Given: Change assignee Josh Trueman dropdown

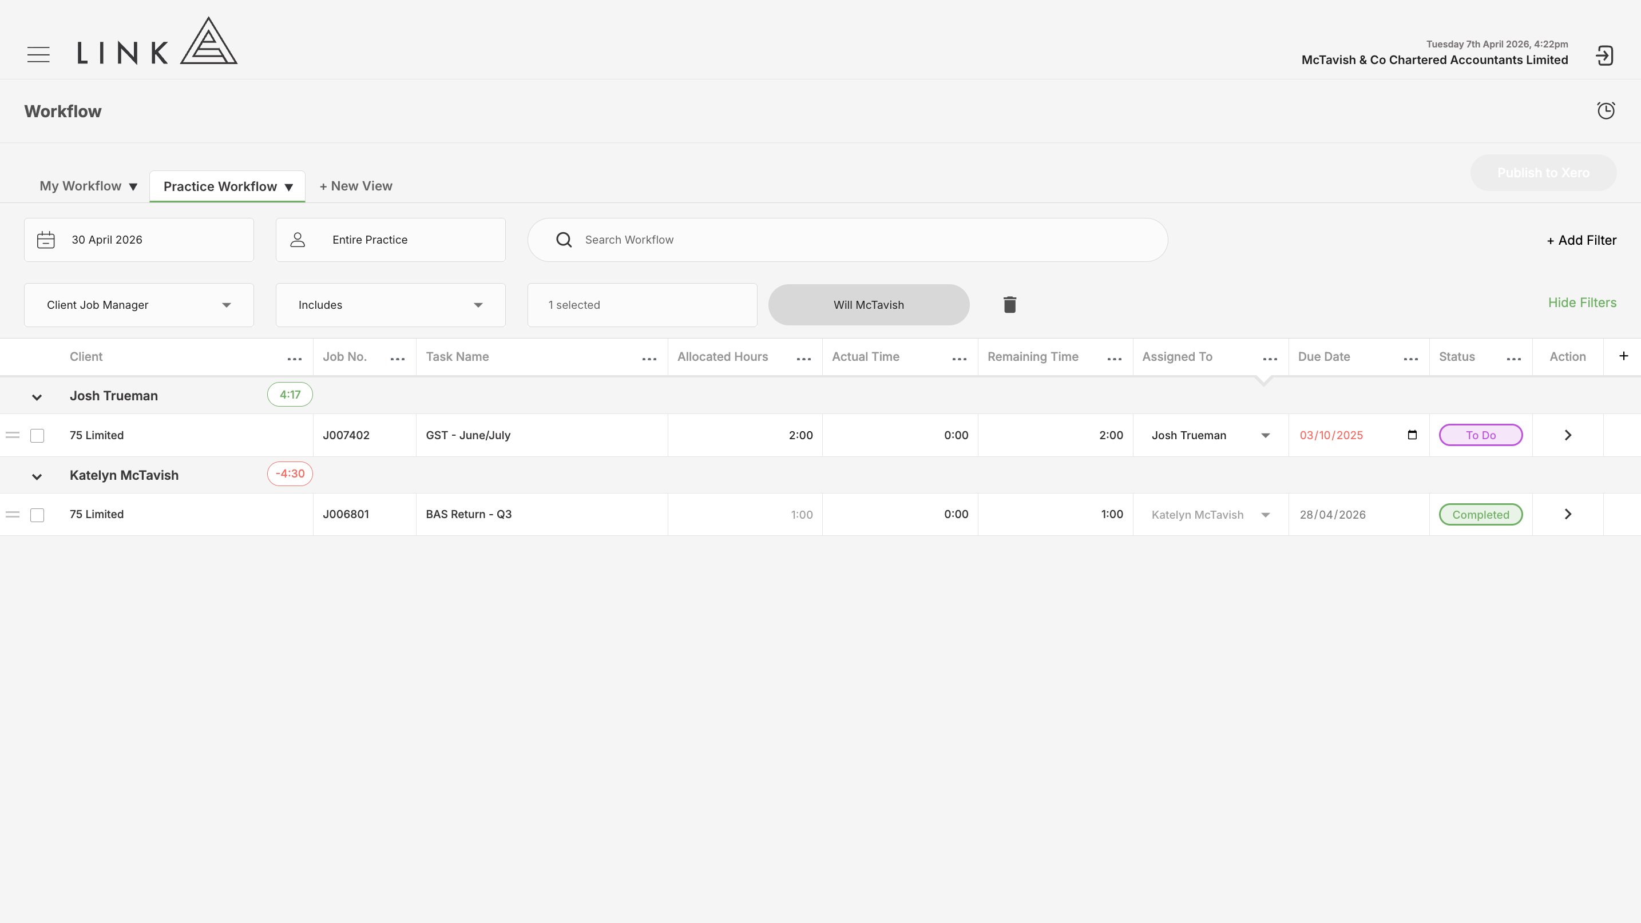Looking at the screenshot, I should pyautogui.click(x=1210, y=435).
